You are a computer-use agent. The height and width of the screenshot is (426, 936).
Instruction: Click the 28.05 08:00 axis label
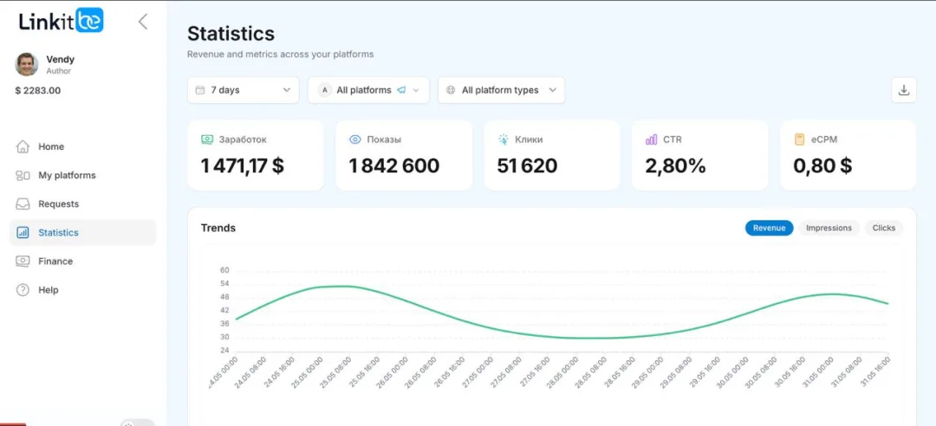coord(590,372)
